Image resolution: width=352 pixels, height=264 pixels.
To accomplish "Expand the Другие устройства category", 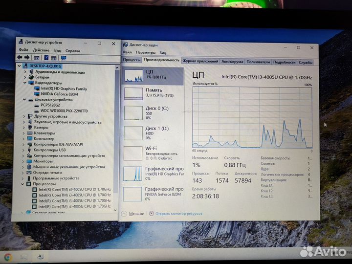I will [24, 116].
